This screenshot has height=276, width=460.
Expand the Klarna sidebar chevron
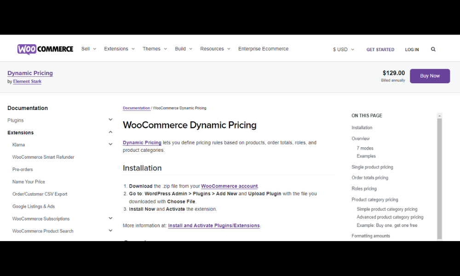pos(110,144)
